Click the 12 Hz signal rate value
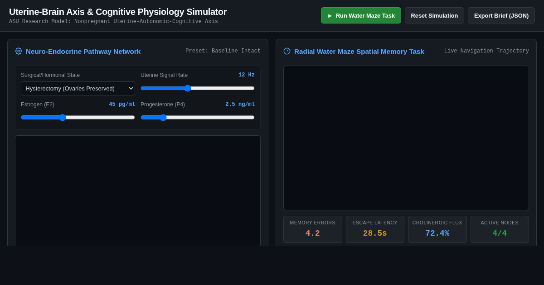Viewport: 544px width, 285px height. click(x=247, y=75)
